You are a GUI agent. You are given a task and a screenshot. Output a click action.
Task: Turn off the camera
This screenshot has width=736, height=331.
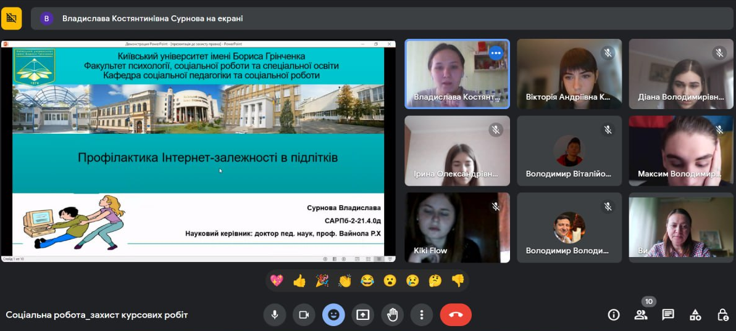tap(304, 315)
